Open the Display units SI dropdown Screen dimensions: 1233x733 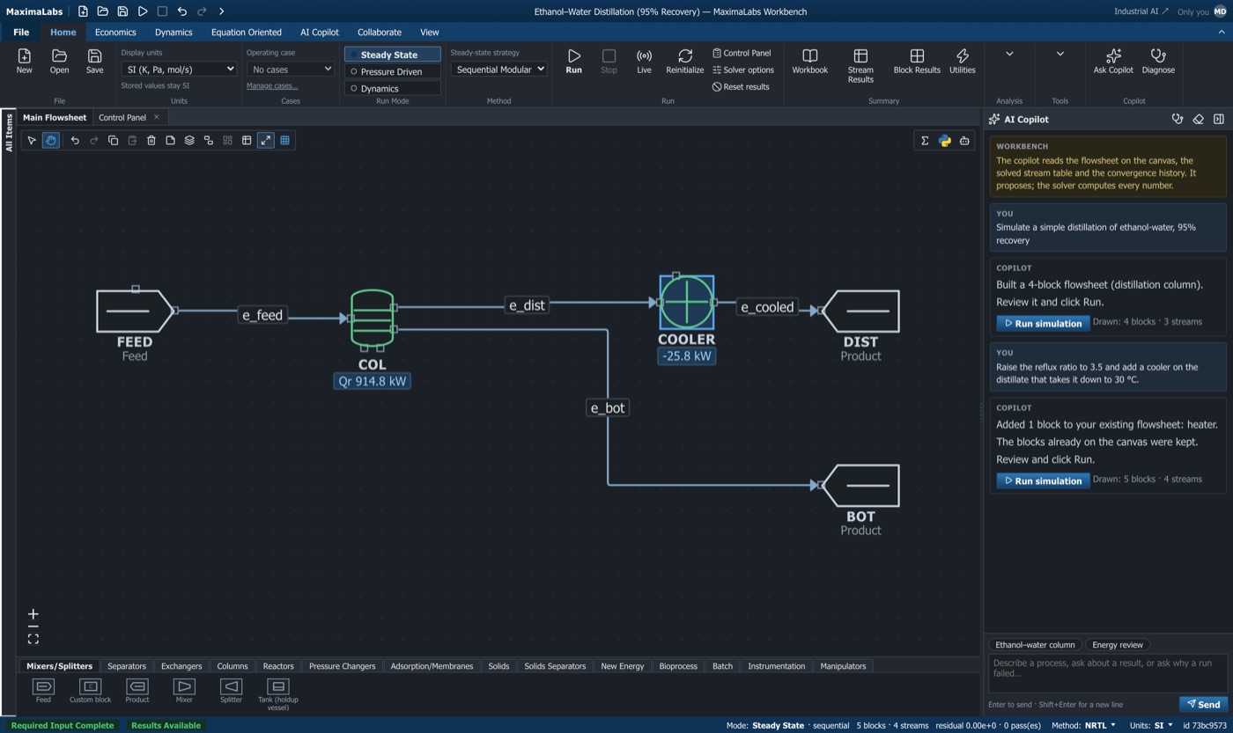[179, 69]
